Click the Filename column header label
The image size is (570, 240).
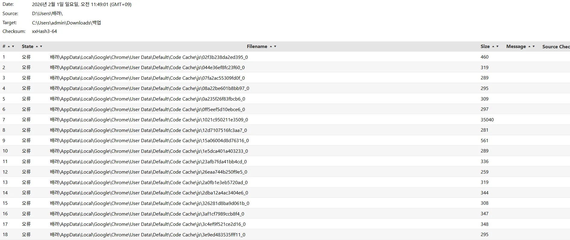tap(257, 46)
